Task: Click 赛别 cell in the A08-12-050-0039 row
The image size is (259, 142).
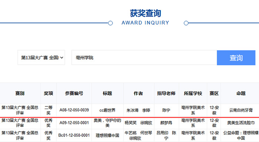Action: tap(20, 110)
